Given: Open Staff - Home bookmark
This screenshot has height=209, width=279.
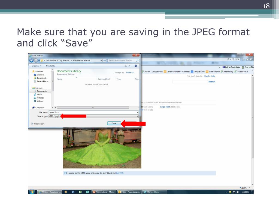Looking at the screenshot, I should [213, 72].
